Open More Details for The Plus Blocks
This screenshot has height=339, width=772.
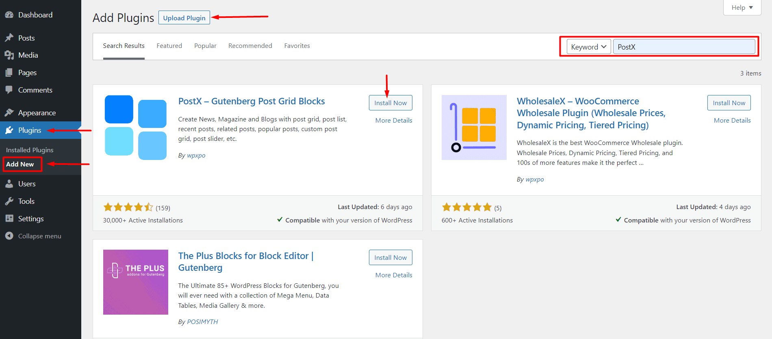(394, 275)
